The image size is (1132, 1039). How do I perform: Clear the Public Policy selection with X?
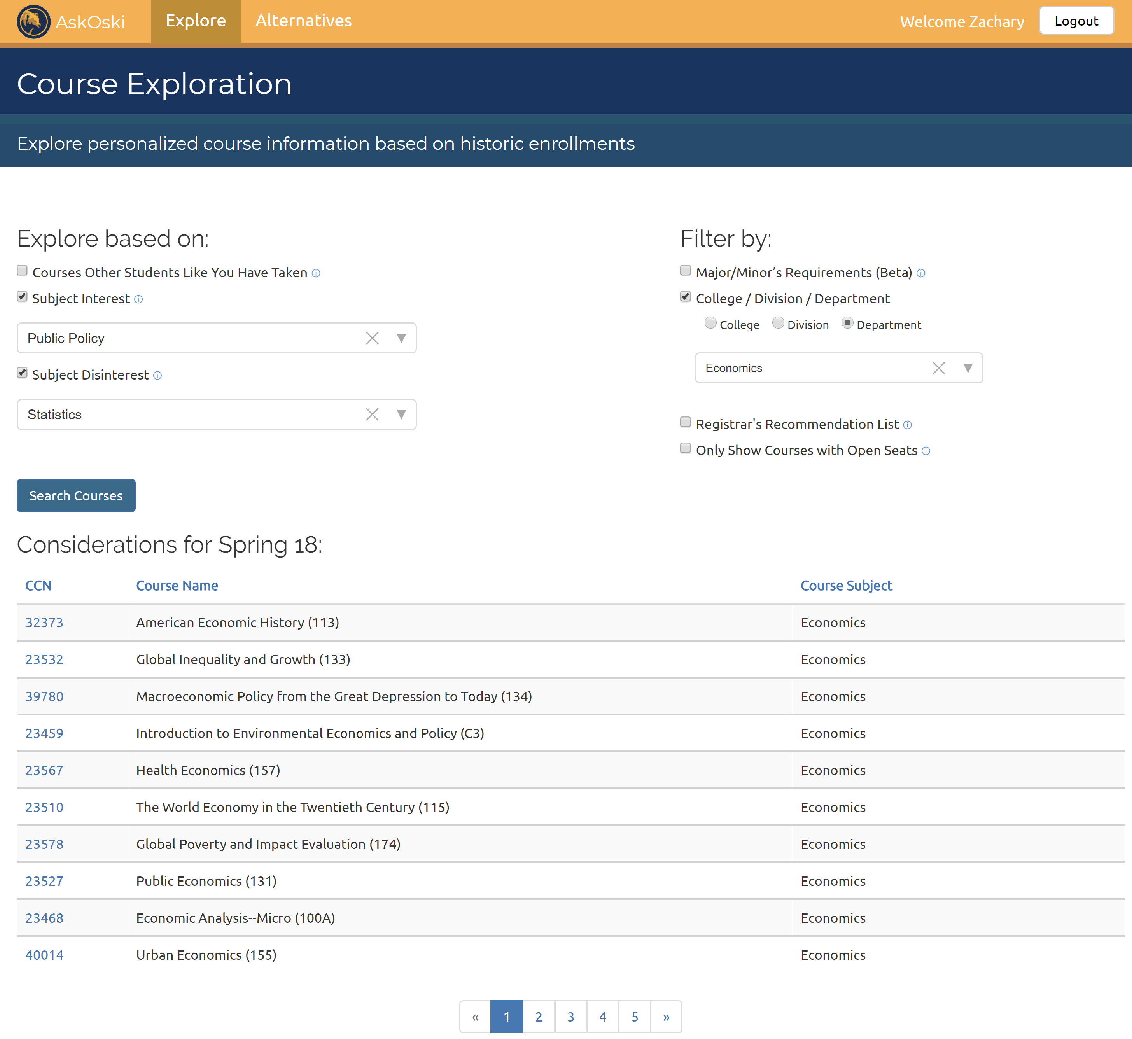[372, 338]
